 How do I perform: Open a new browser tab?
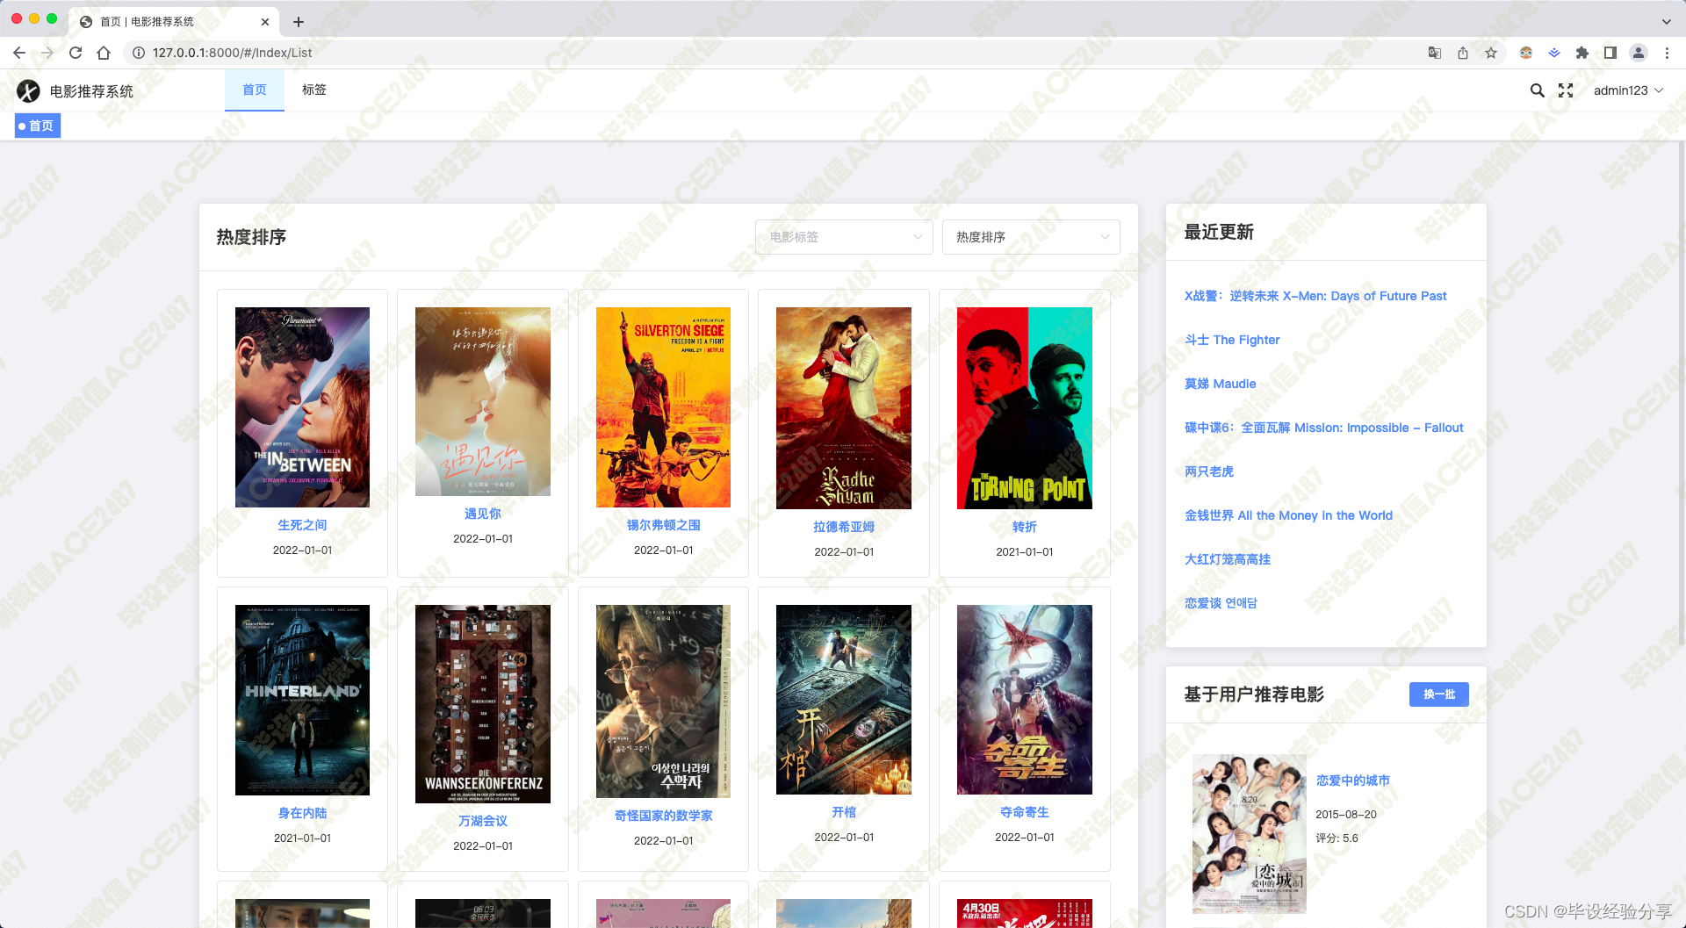tap(299, 22)
